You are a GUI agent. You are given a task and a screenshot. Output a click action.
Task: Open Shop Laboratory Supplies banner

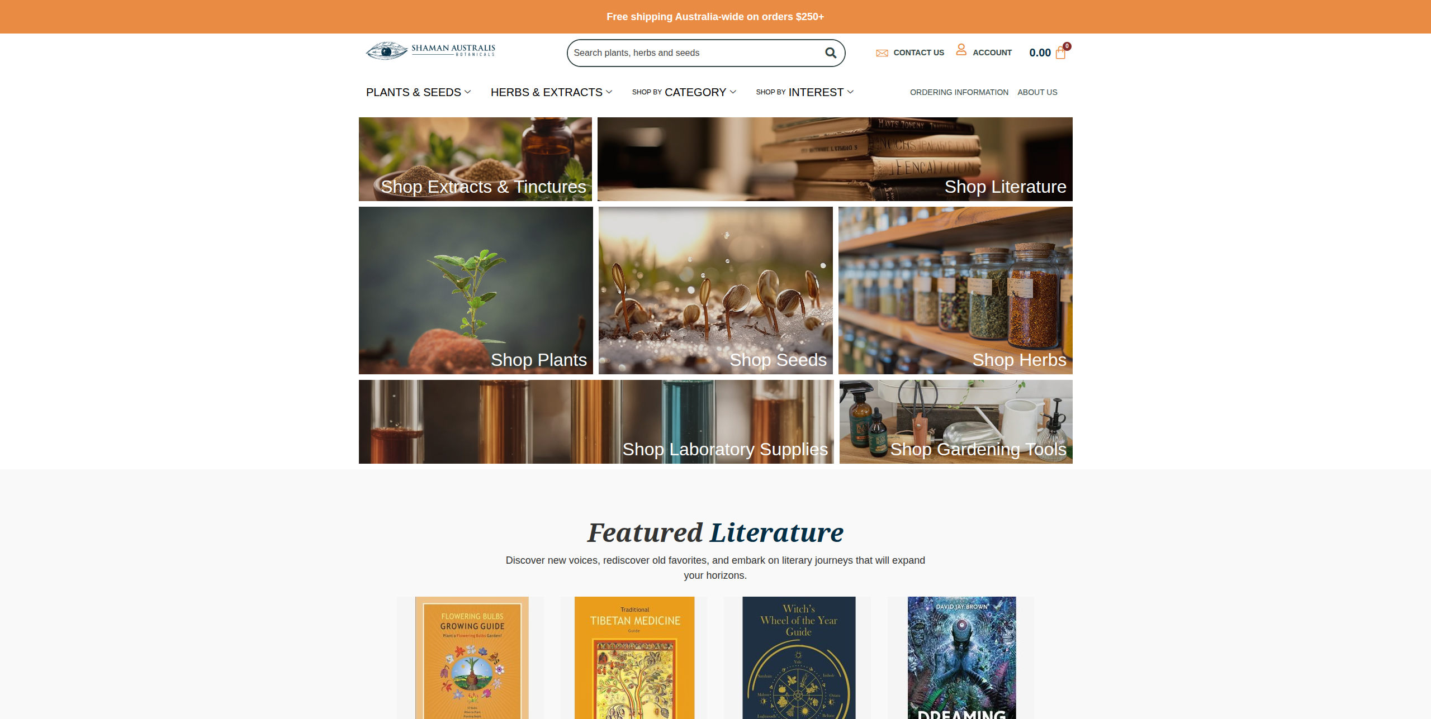(596, 422)
